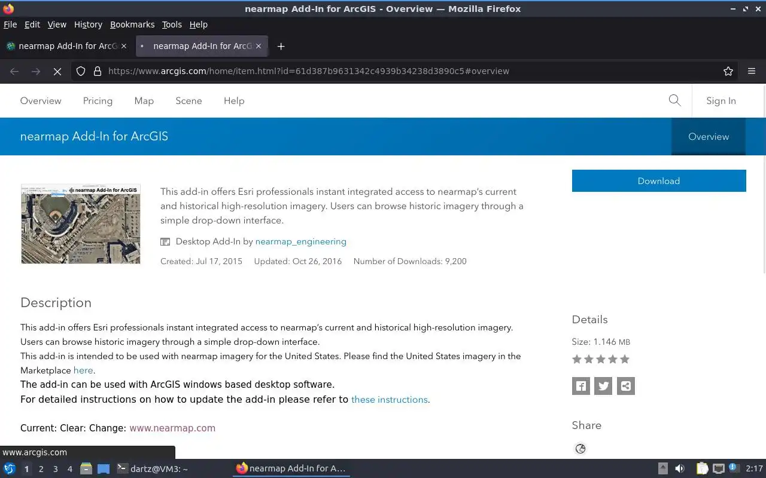Screen dimensions: 766x478
Task: Click the tracking protection shield icon
Action: [81, 71]
